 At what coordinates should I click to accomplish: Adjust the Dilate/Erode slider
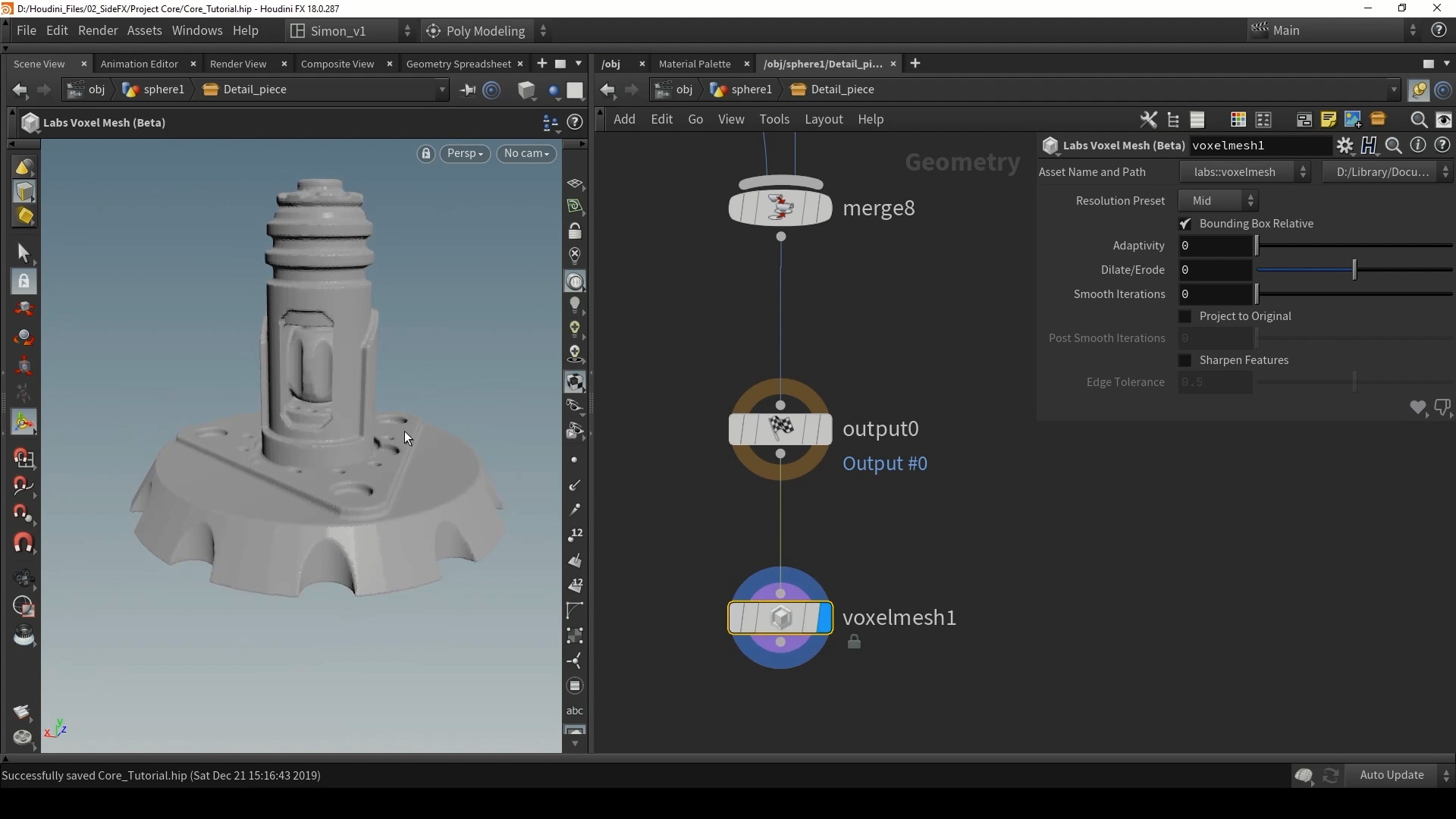click(1354, 271)
